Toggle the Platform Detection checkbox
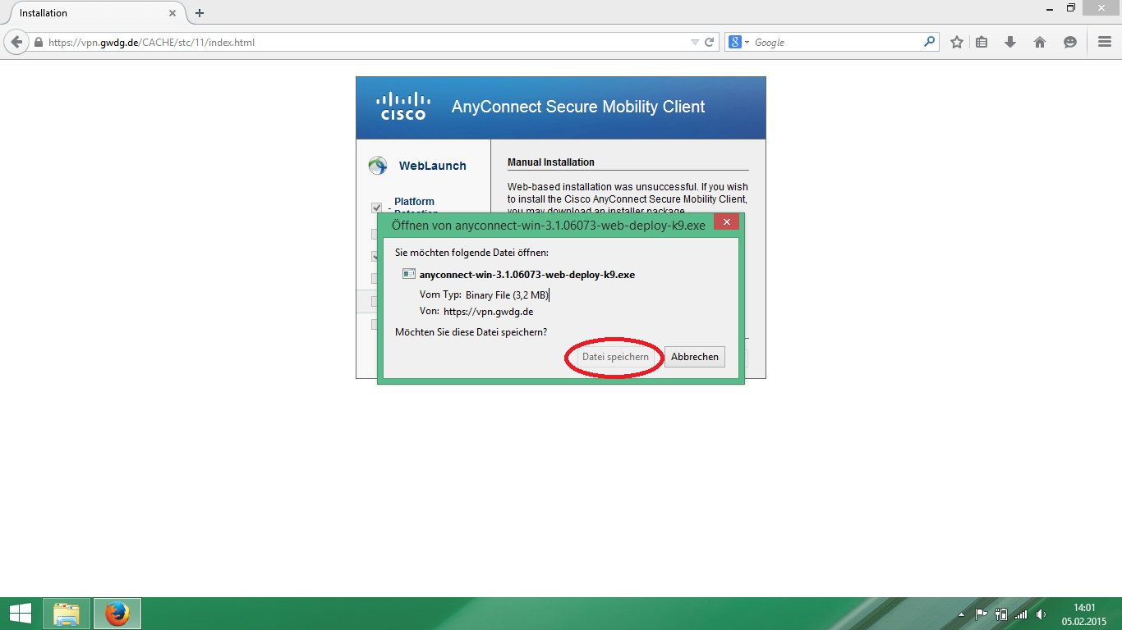Image resolution: width=1122 pixels, height=630 pixels. pyautogui.click(x=376, y=208)
